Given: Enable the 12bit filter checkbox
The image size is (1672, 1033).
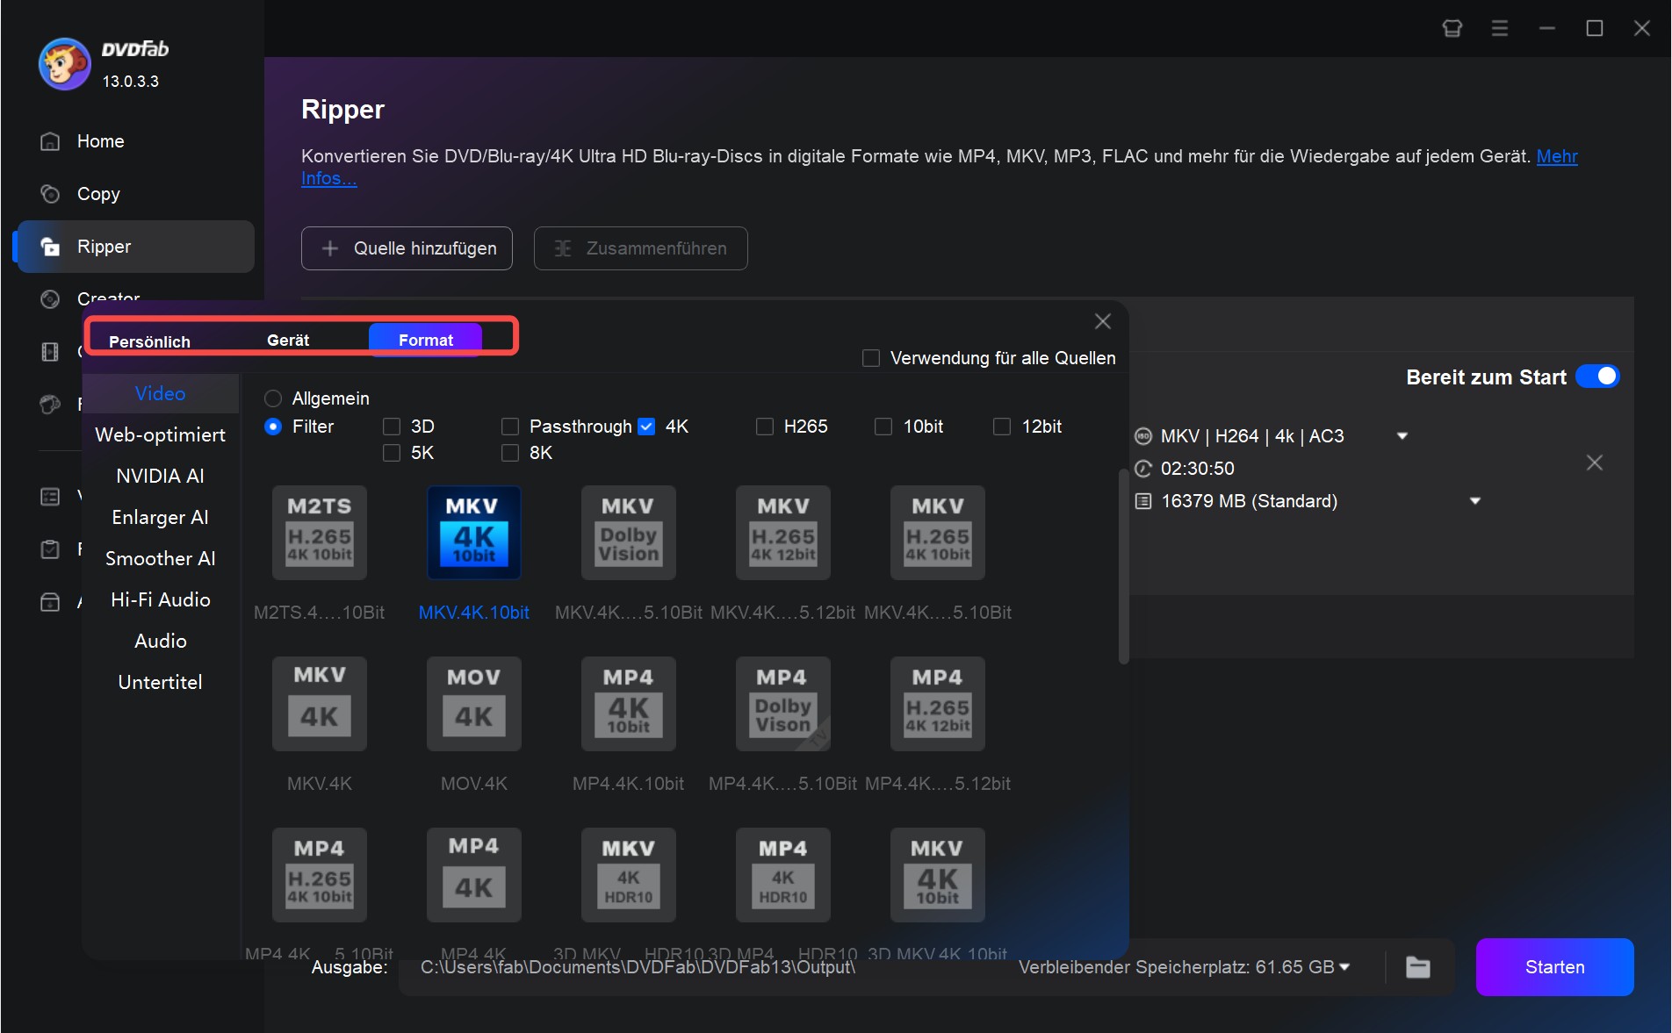Looking at the screenshot, I should pyautogui.click(x=1002, y=427).
